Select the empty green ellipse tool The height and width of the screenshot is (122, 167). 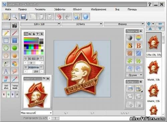6,48
